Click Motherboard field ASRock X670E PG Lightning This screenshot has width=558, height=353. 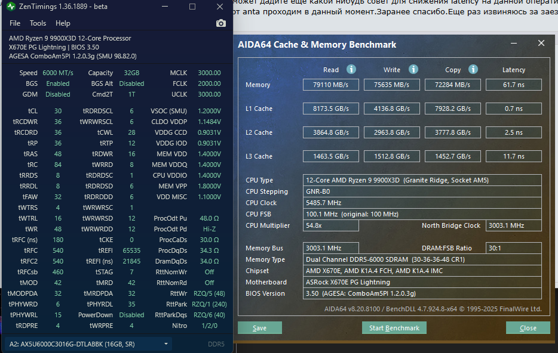pos(422,282)
